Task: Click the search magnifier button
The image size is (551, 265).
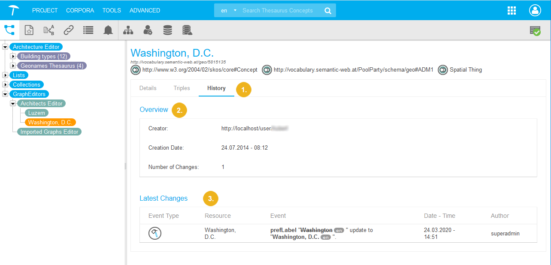Action: click(x=328, y=11)
